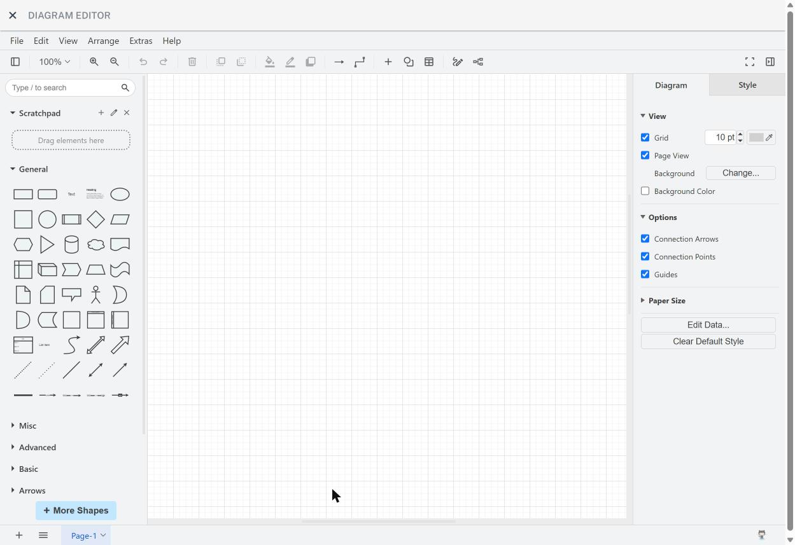795x545 pixels.
Task: Close the Scratchpad section
Action: pos(127,113)
